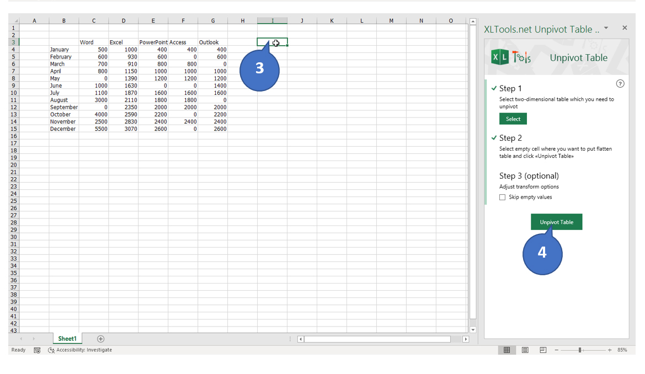Switch to Page Break Preview icon

coord(543,350)
